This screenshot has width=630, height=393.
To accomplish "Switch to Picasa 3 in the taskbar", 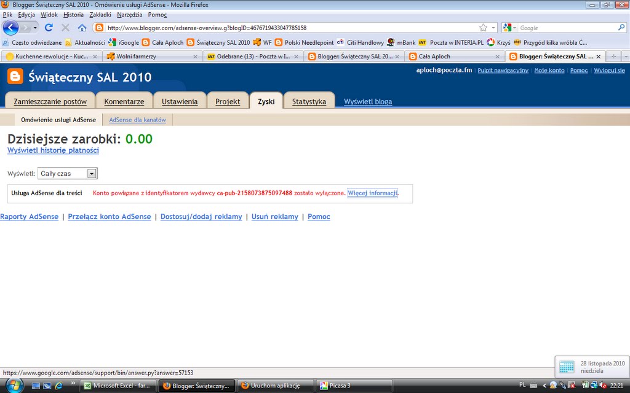I will coord(355,386).
